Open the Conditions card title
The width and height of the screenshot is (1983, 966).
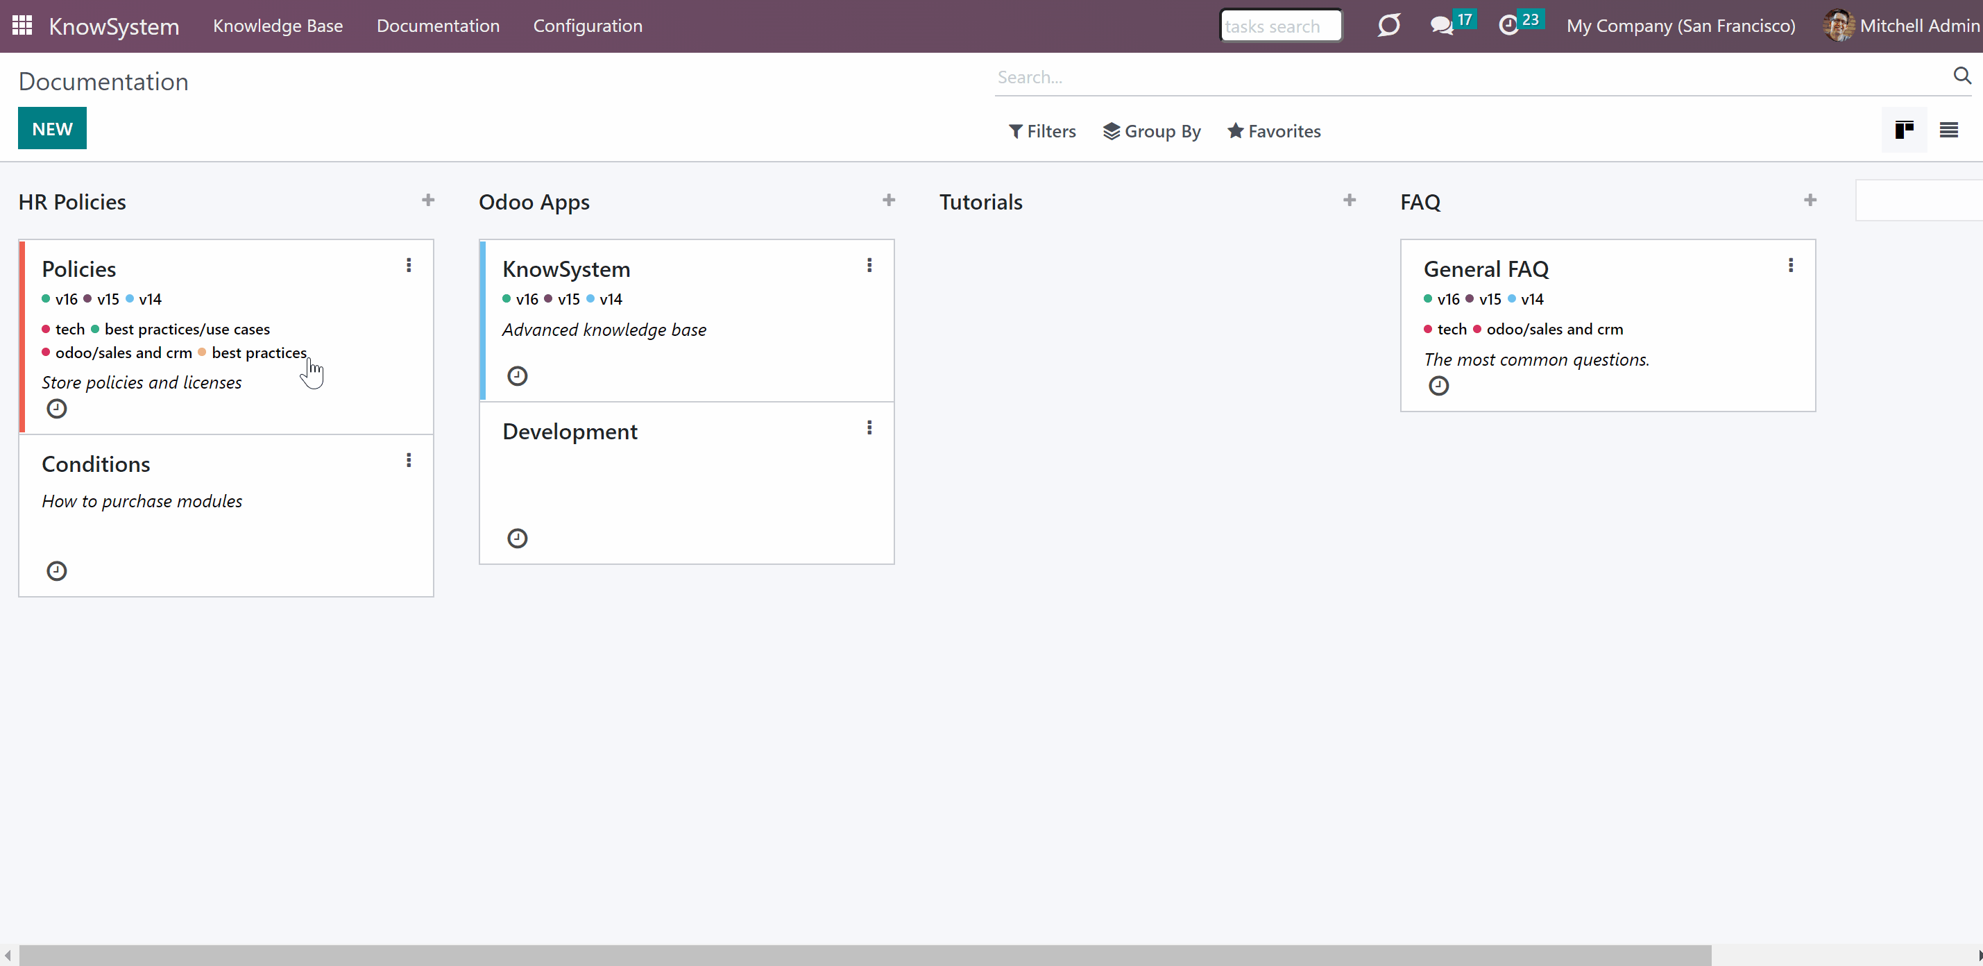click(x=96, y=464)
